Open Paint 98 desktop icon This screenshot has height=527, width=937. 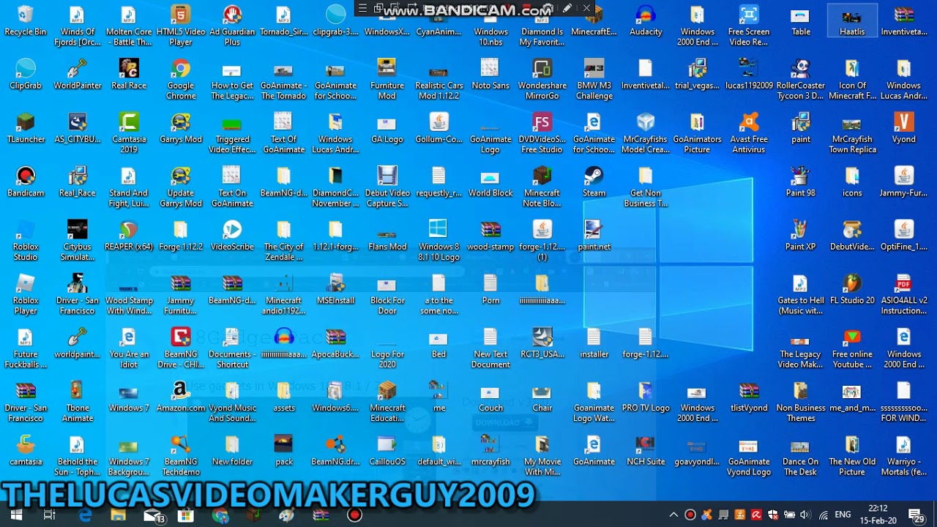800,182
